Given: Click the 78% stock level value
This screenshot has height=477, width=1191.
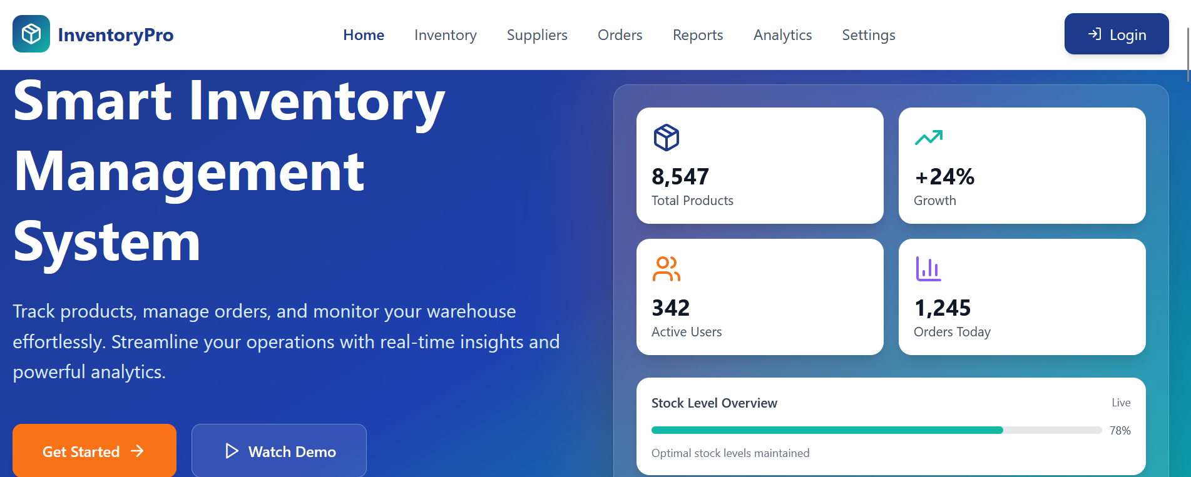Looking at the screenshot, I should coord(1120,430).
